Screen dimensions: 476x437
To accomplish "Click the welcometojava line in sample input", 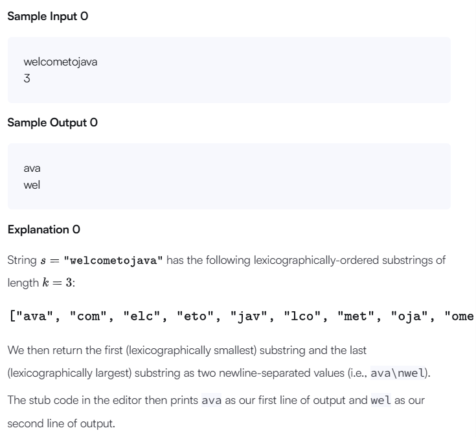I will (x=60, y=62).
